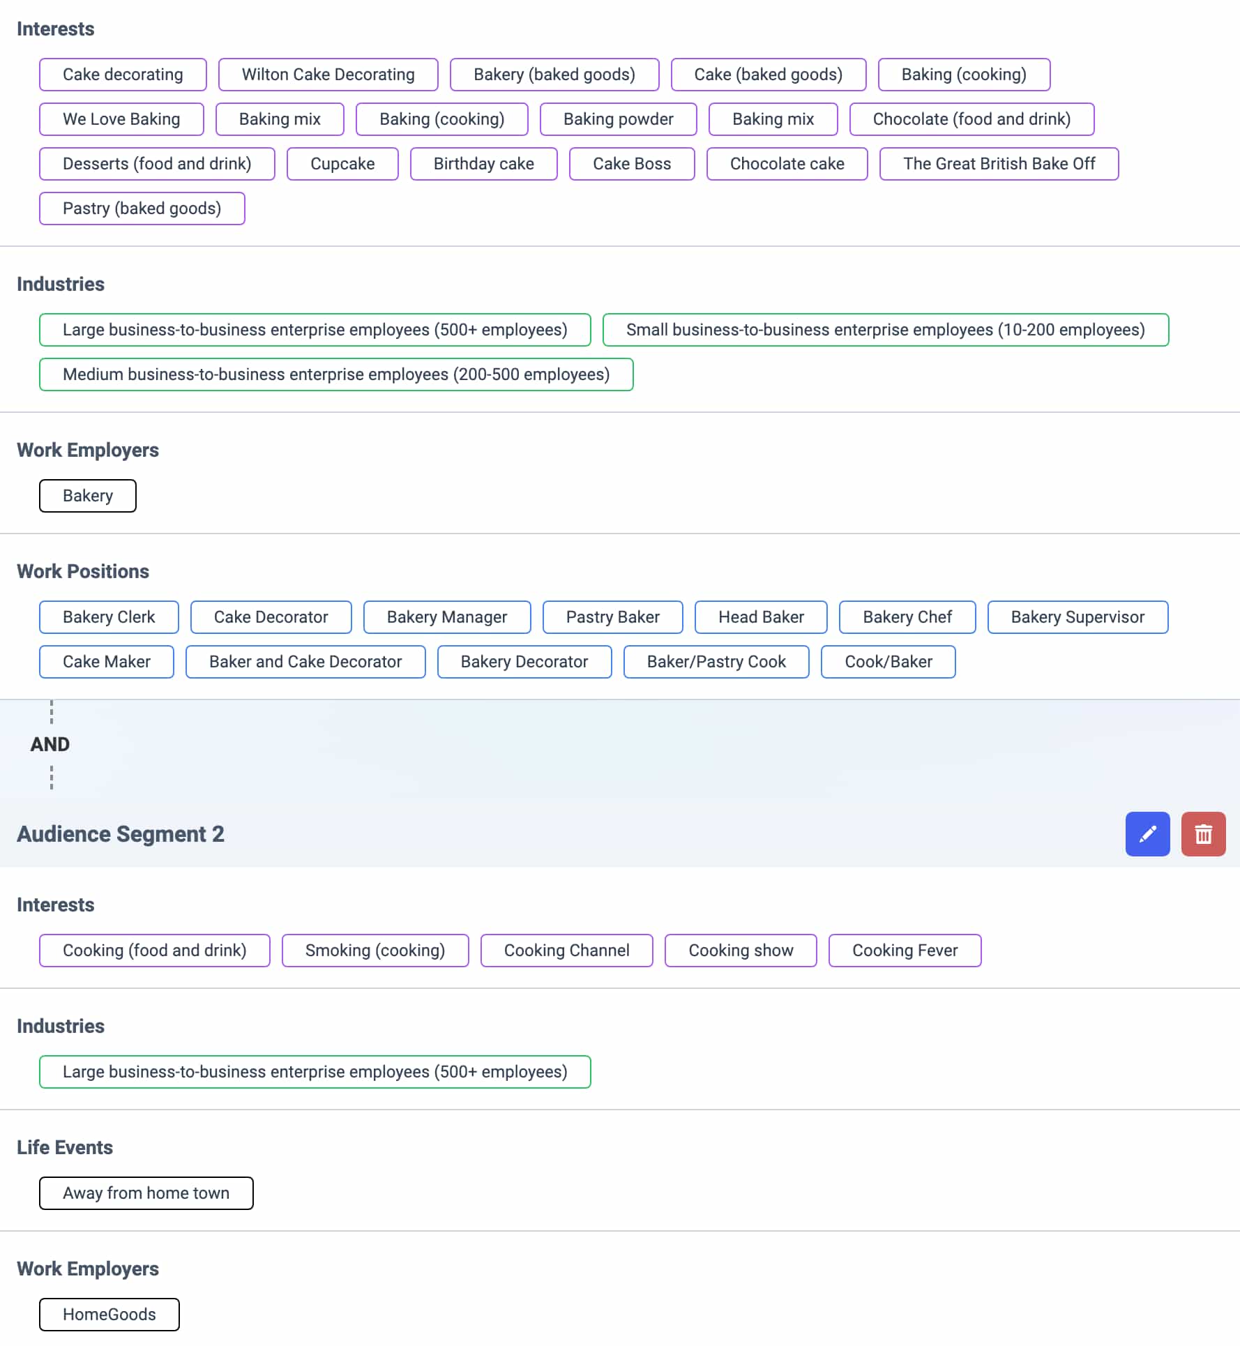Screen dimensions: 1240x1346
Task: Click the Cooking Channel interest tag
Action: coord(566,951)
